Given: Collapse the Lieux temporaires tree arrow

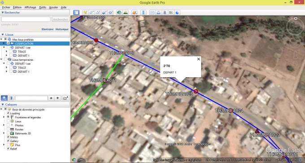Looking at the screenshot, I should pos(1,60).
